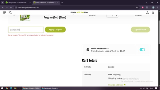Bookmark this page with the star
The image size is (160, 90).
pyautogui.click(x=137, y=7)
